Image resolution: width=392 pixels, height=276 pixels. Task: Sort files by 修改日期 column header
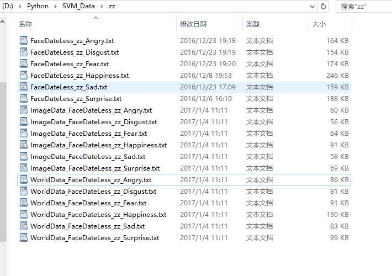pos(193,24)
